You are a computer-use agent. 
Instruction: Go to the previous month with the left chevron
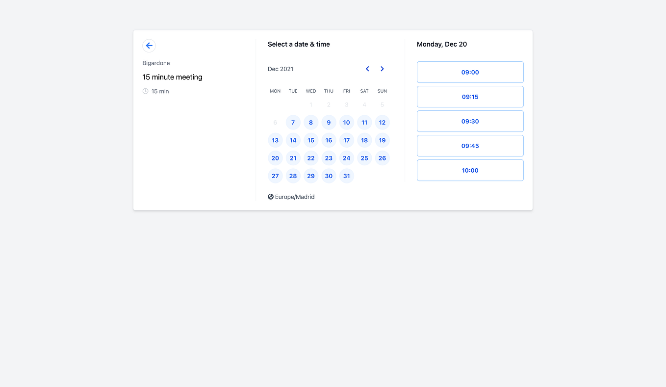point(367,69)
